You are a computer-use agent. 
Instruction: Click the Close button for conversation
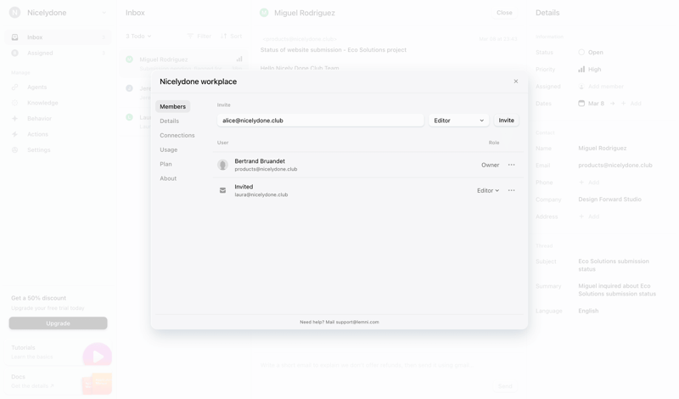click(504, 13)
